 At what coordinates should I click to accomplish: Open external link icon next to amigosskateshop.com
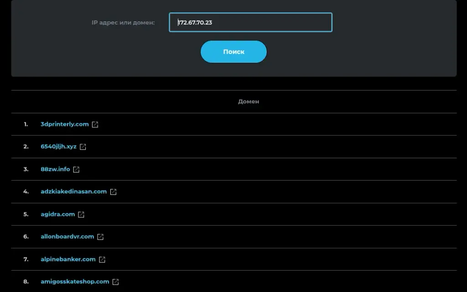115,282
